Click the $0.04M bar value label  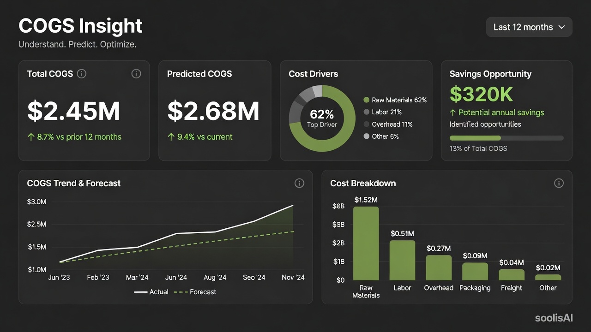512,262
